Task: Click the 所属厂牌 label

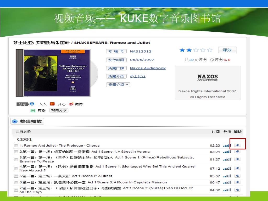Action: pos(116,68)
